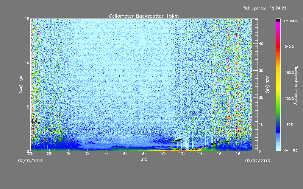Click the '6:' hour tick on the time axis
Screen dimensions: 303x189
125,154
